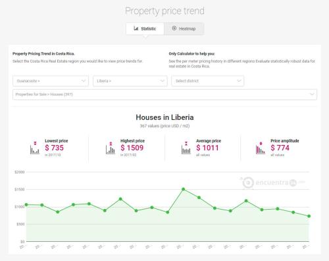Viewport: 329px width, 261px height.
Task: Open the Heatmap tab
Action: [184, 29]
